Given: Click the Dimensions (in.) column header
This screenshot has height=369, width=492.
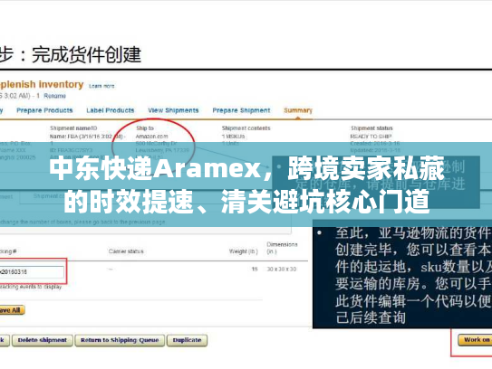Looking at the screenshot, I should click(282, 248).
